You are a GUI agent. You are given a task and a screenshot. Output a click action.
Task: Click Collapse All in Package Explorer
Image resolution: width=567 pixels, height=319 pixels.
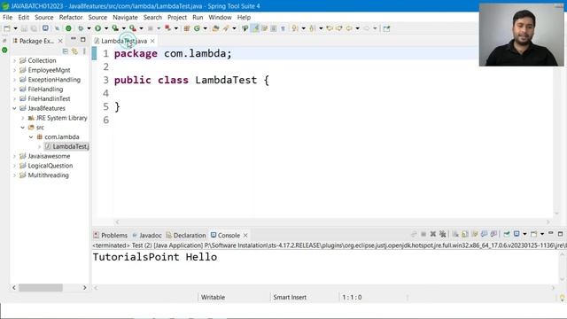pos(65,51)
